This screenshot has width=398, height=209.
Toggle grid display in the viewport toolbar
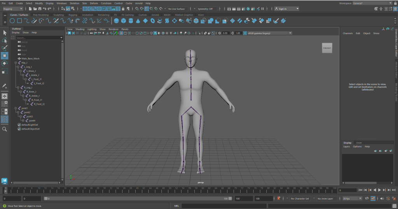pos(121,33)
